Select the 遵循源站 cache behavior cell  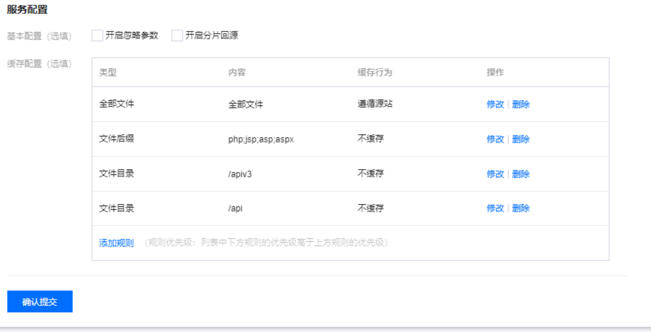pyautogui.click(x=375, y=104)
